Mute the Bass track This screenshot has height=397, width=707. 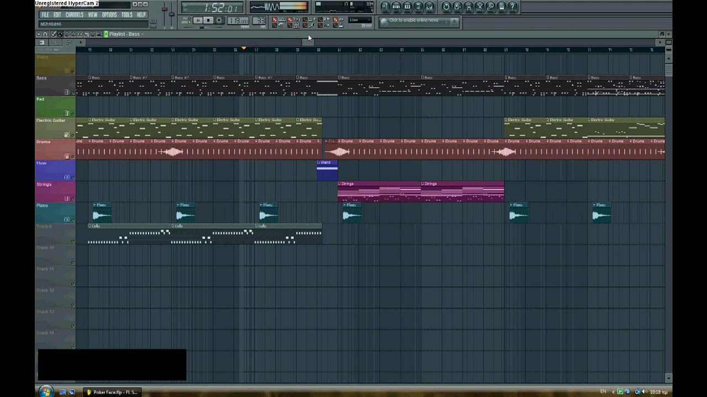coord(72,93)
